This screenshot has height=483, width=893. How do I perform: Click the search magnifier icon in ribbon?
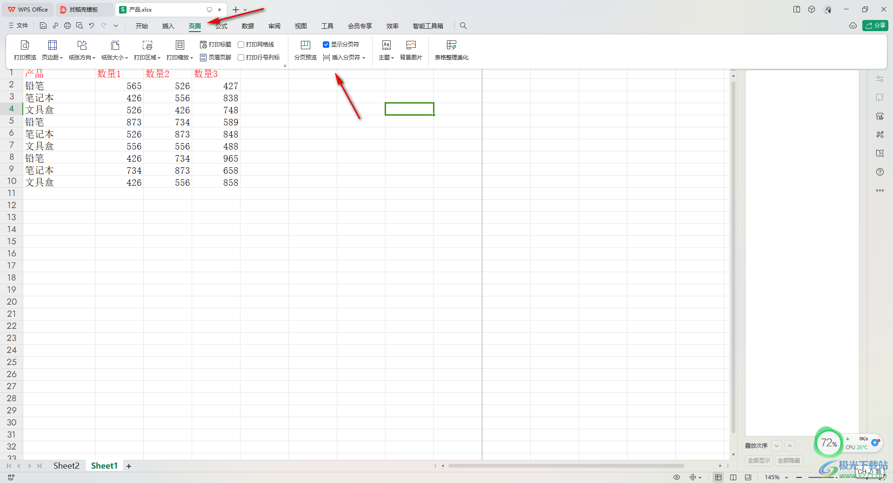pyautogui.click(x=463, y=26)
